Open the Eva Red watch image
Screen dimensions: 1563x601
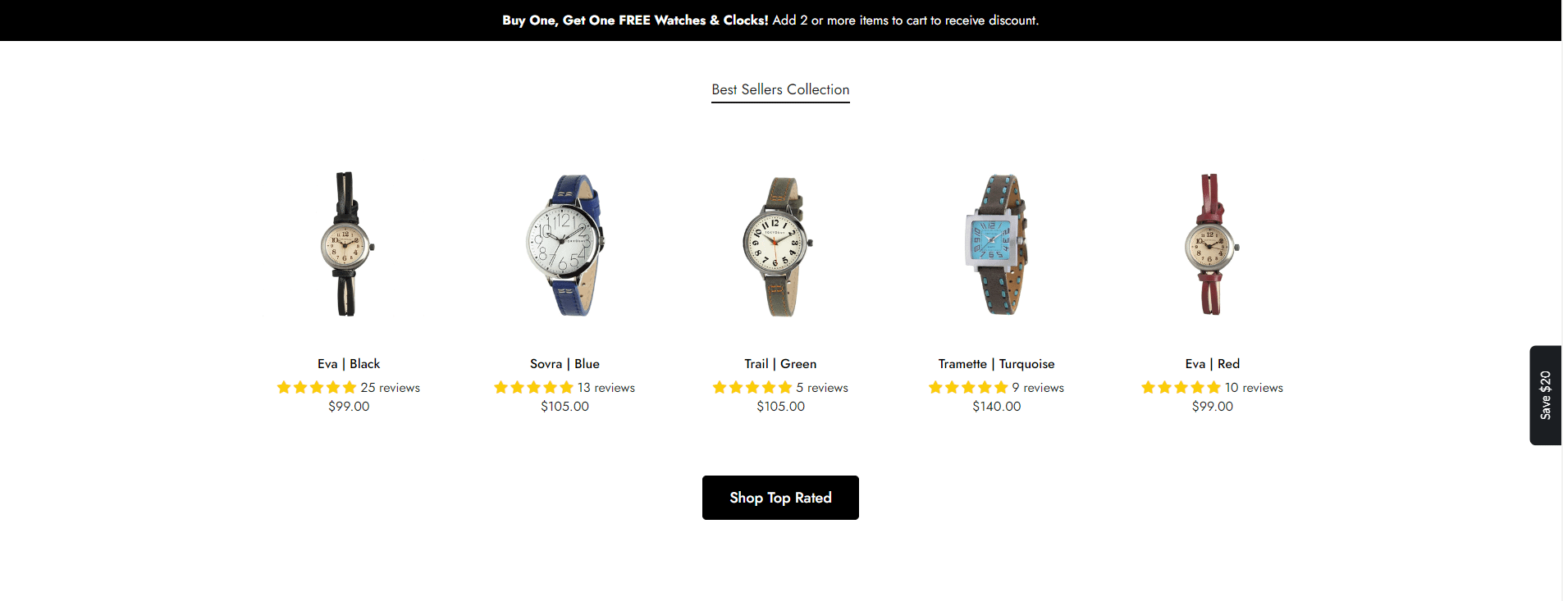pos(1212,244)
